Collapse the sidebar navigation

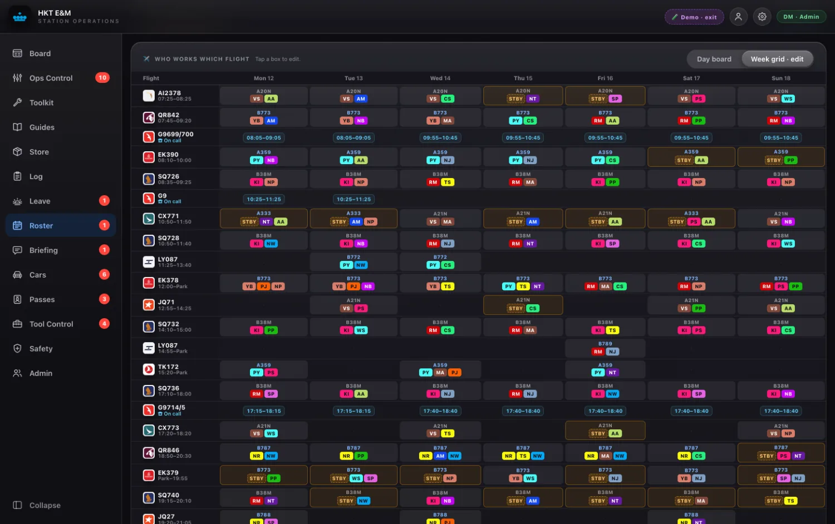point(37,505)
